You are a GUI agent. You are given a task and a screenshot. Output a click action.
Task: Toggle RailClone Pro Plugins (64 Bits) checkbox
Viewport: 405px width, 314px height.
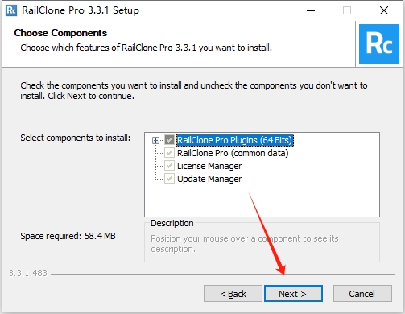pyautogui.click(x=169, y=140)
